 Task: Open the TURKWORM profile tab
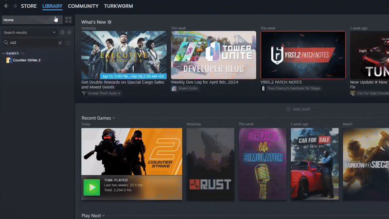[118, 6]
